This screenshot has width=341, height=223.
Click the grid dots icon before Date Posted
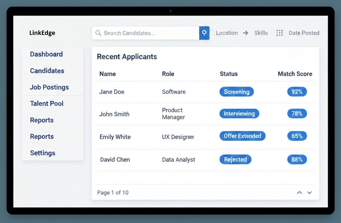[x=279, y=33]
